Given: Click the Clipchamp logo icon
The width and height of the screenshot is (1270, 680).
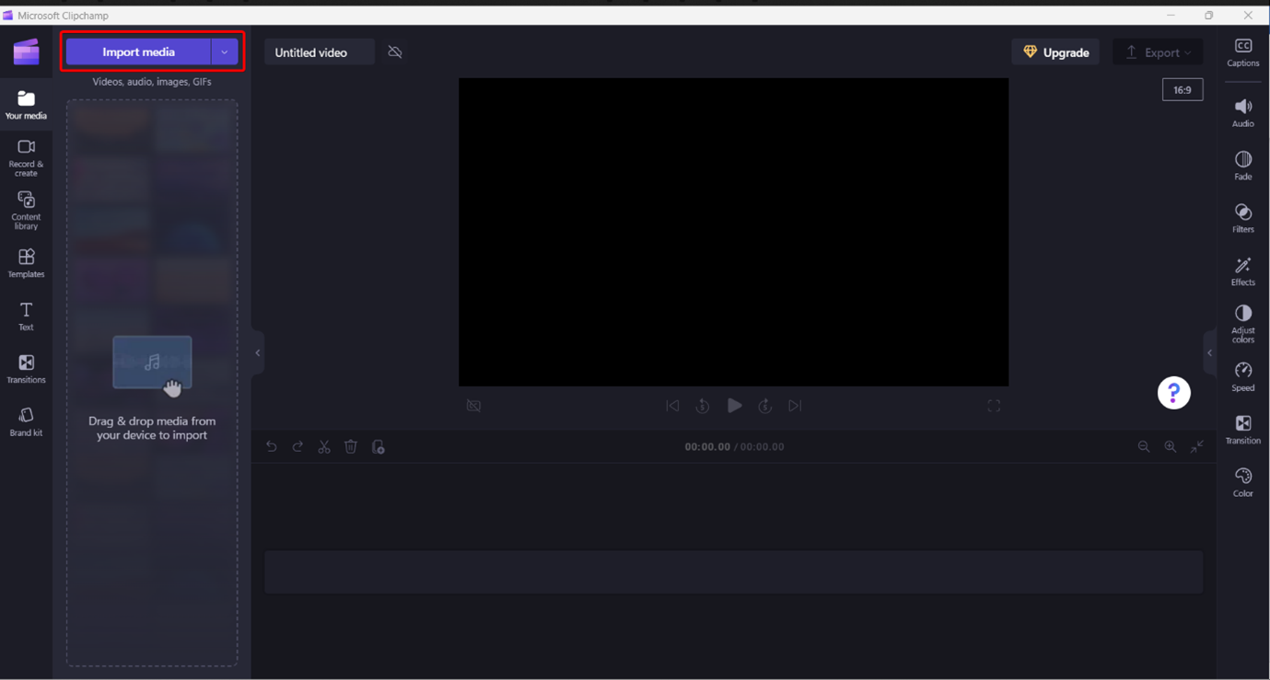Looking at the screenshot, I should pyautogui.click(x=26, y=52).
